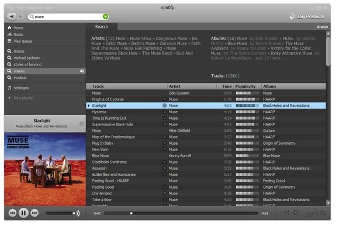Open artist 'Celtic Muse' in Artists results
339x233 pixels.
point(116,43)
